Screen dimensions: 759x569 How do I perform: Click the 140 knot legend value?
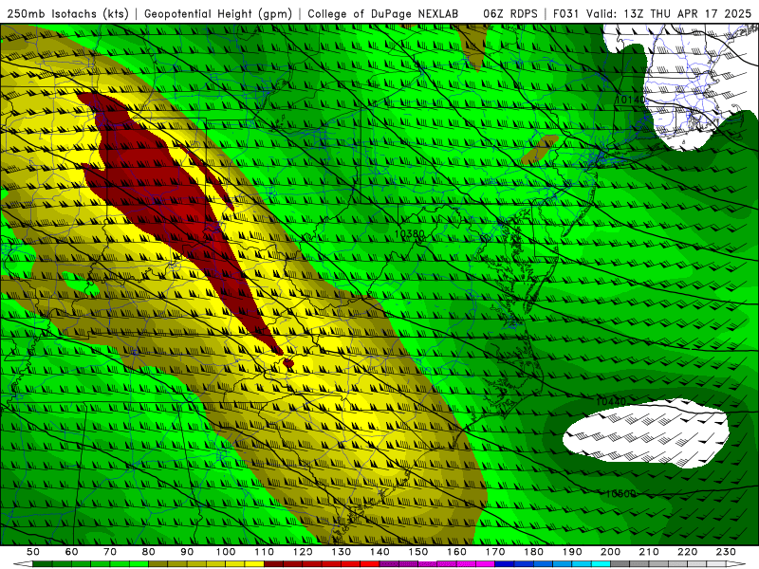pyautogui.click(x=380, y=552)
